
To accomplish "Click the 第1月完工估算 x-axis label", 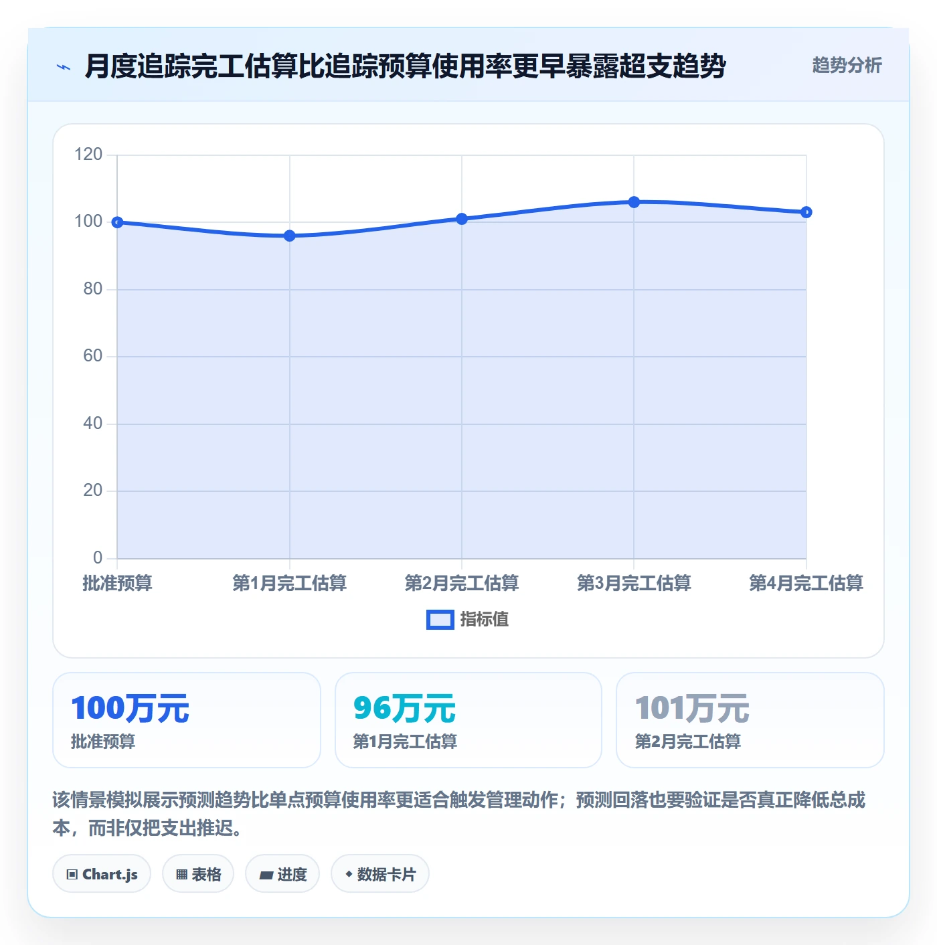I will point(290,583).
